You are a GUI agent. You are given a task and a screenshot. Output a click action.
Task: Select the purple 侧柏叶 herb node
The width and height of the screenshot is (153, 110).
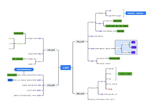92,61
